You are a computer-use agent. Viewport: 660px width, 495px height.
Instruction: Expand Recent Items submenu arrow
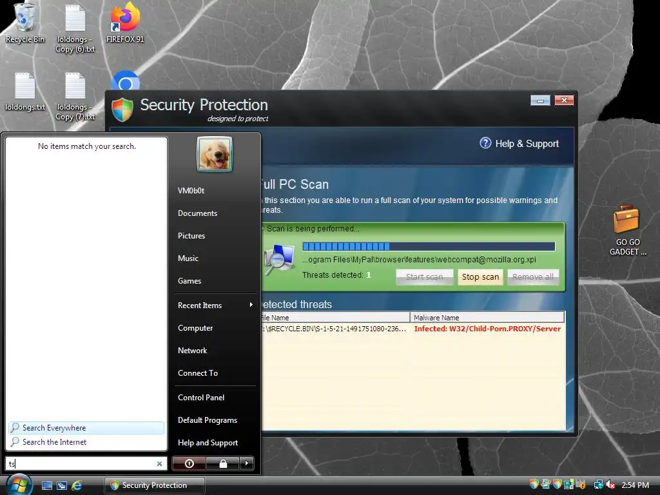click(x=251, y=305)
